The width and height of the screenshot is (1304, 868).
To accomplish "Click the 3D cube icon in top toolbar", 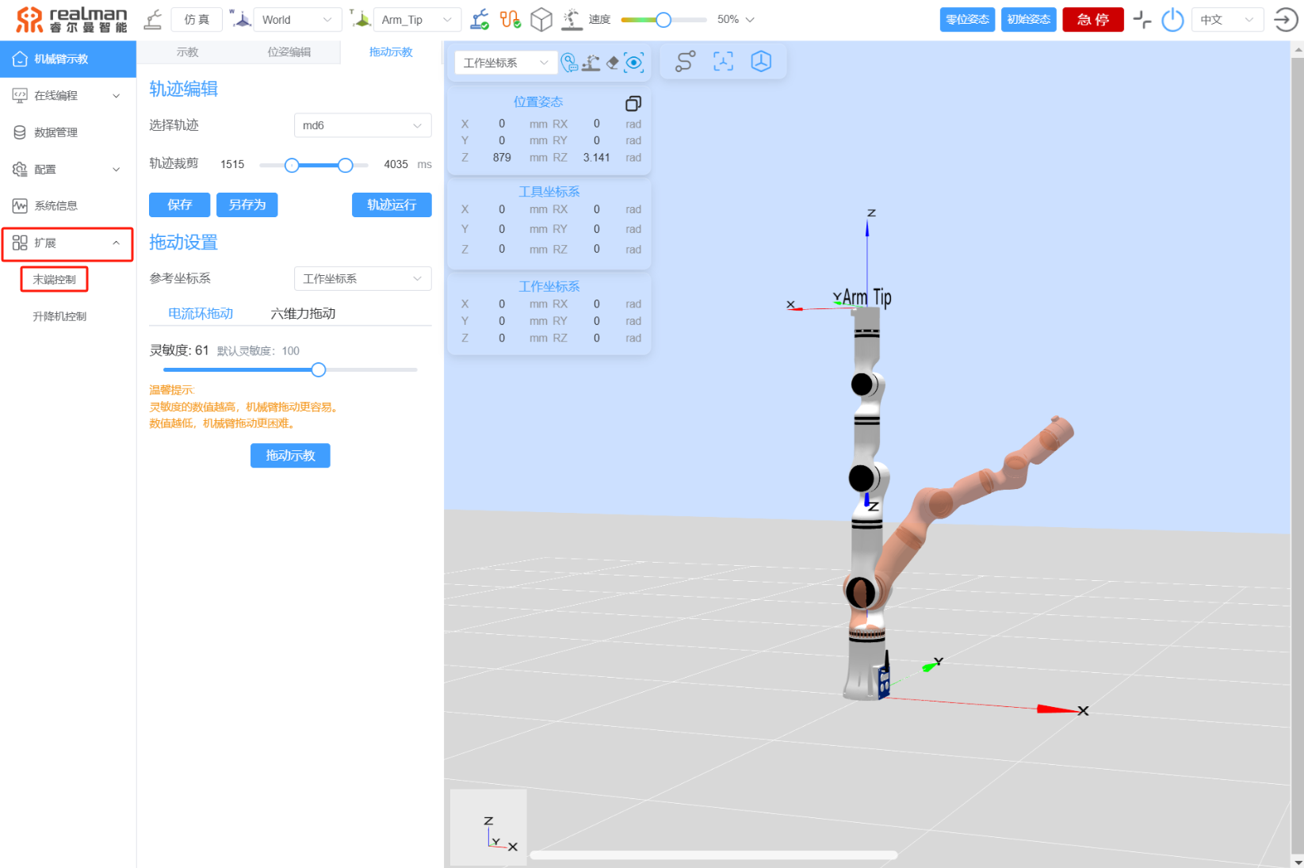I will (541, 20).
